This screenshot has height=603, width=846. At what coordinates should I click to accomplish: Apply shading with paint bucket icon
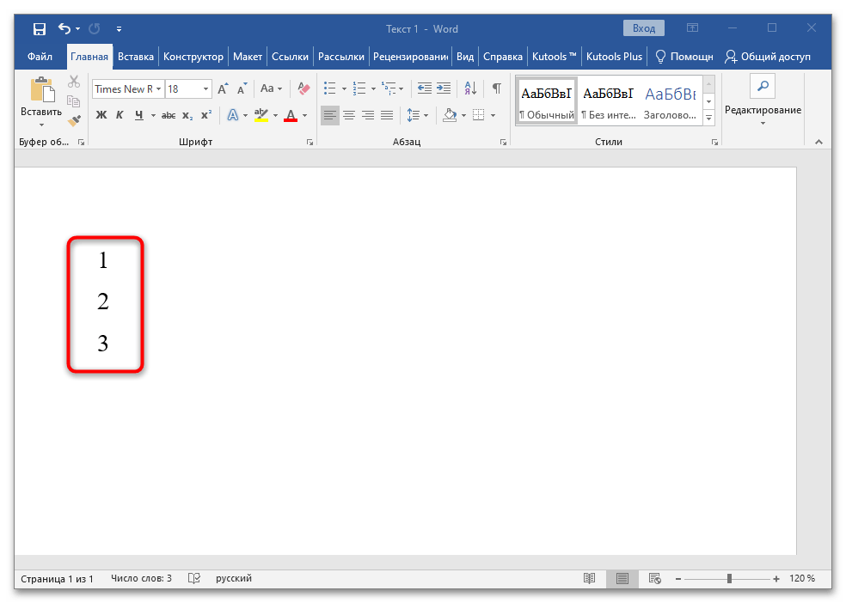click(x=450, y=115)
